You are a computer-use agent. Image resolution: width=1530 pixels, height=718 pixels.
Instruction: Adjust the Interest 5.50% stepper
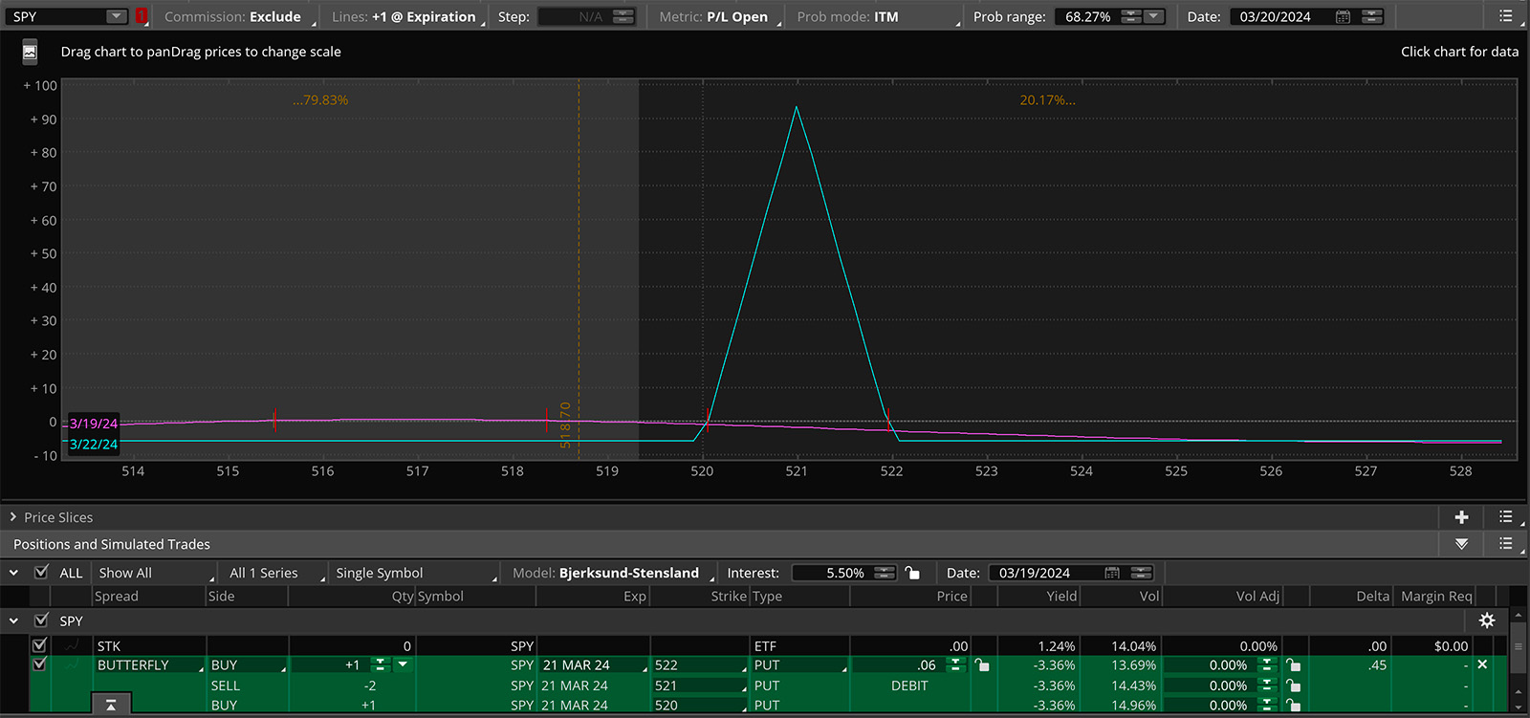point(885,573)
